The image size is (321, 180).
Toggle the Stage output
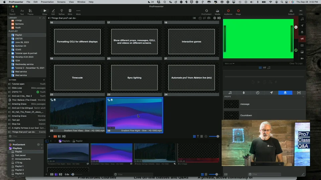(238, 12)
